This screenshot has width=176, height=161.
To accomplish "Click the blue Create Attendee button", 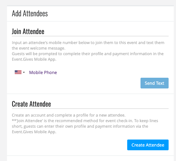I will [x=148, y=145].
